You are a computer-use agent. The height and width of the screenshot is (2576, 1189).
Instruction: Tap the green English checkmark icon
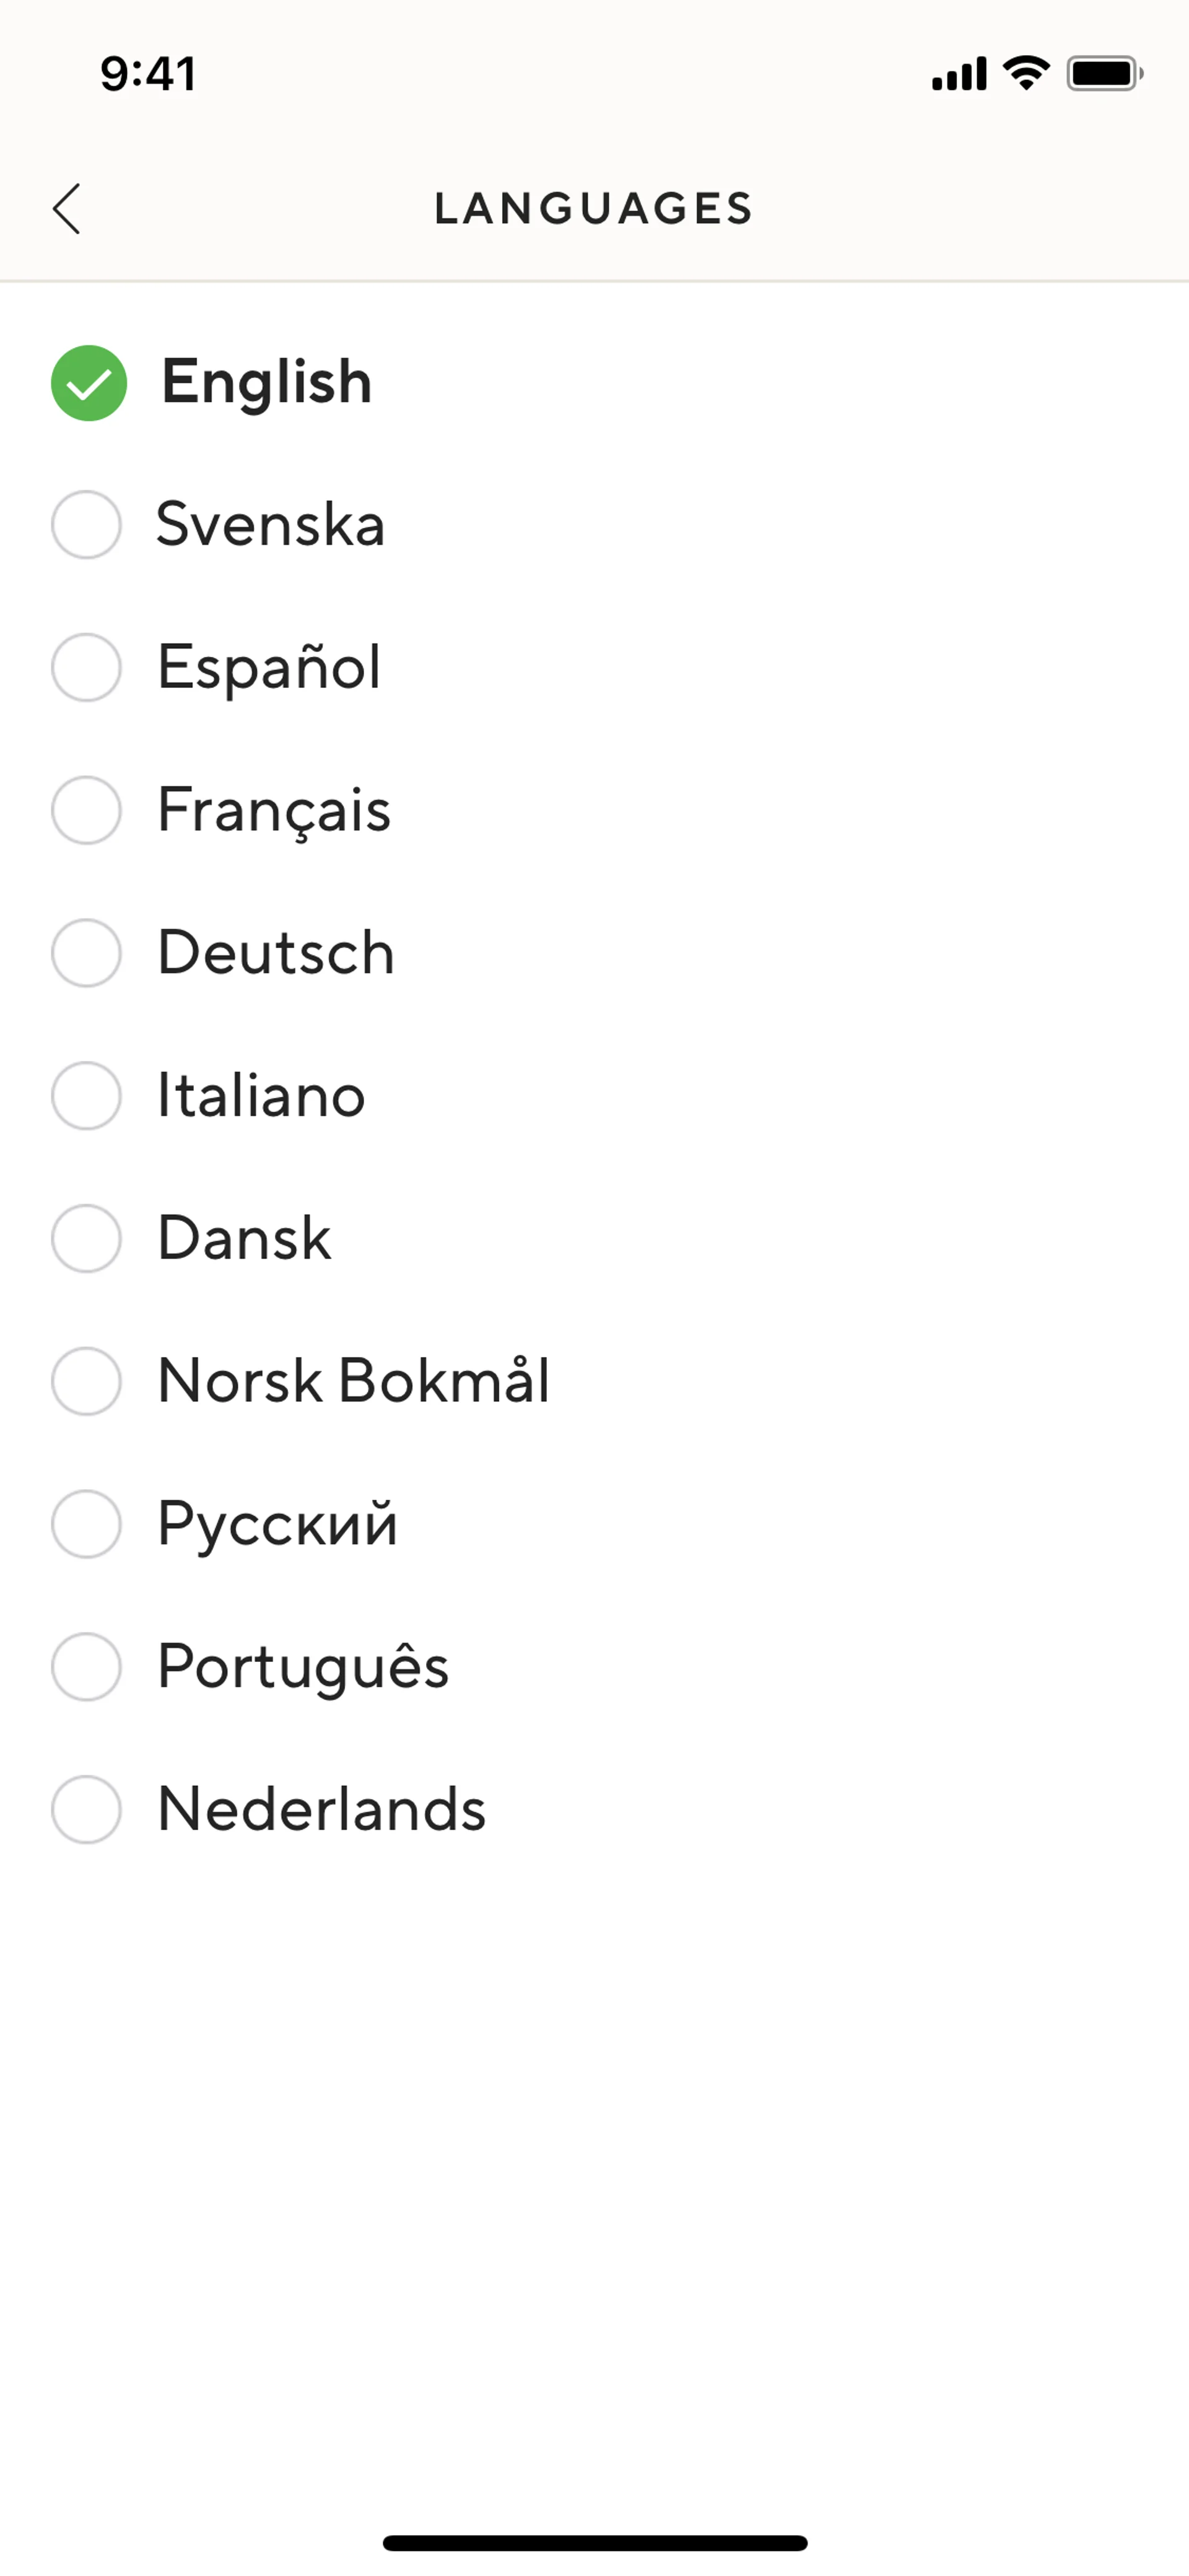pos(89,383)
